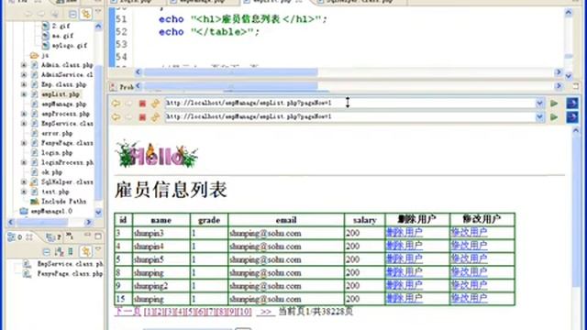Click line 52 echo table code
The width and height of the screenshot is (587, 330).
pyautogui.click(x=209, y=32)
